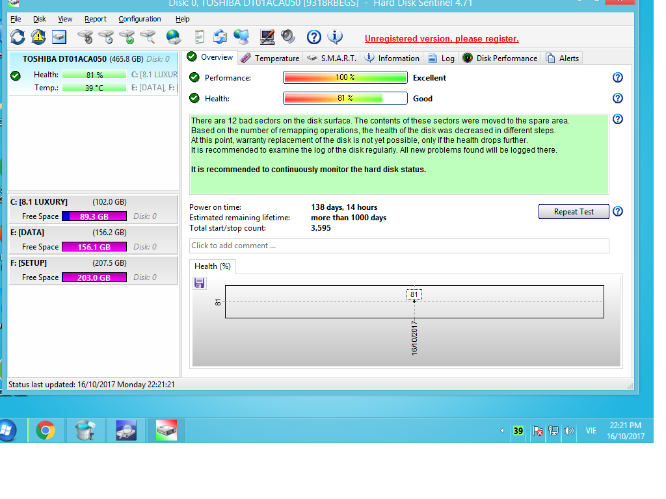666x499 pixels.
Task: Click the save floppy icon on health chart
Action: (x=200, y=283)
